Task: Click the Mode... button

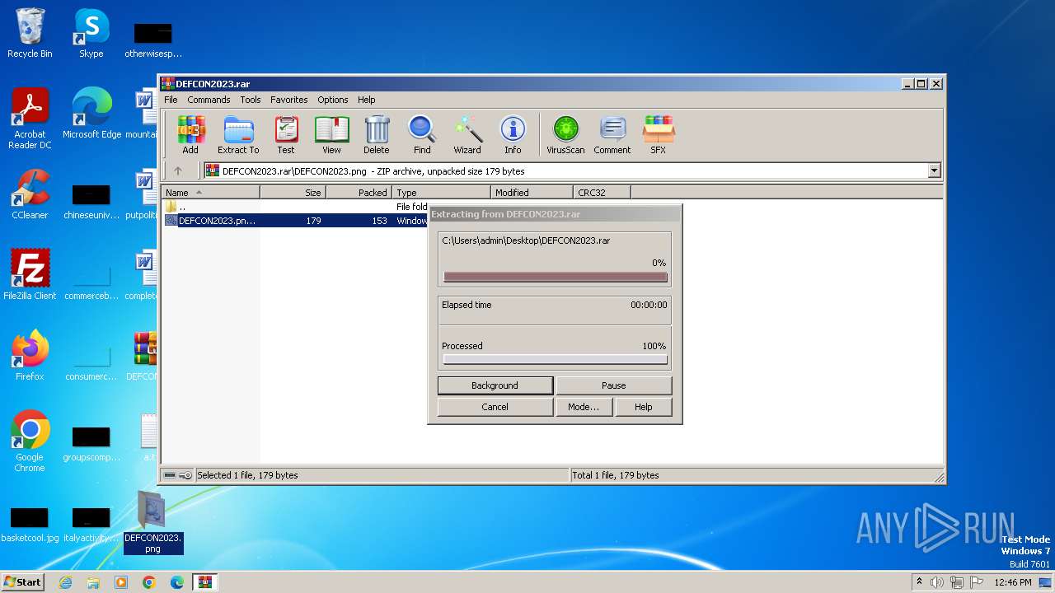Action: click(584, 407)
